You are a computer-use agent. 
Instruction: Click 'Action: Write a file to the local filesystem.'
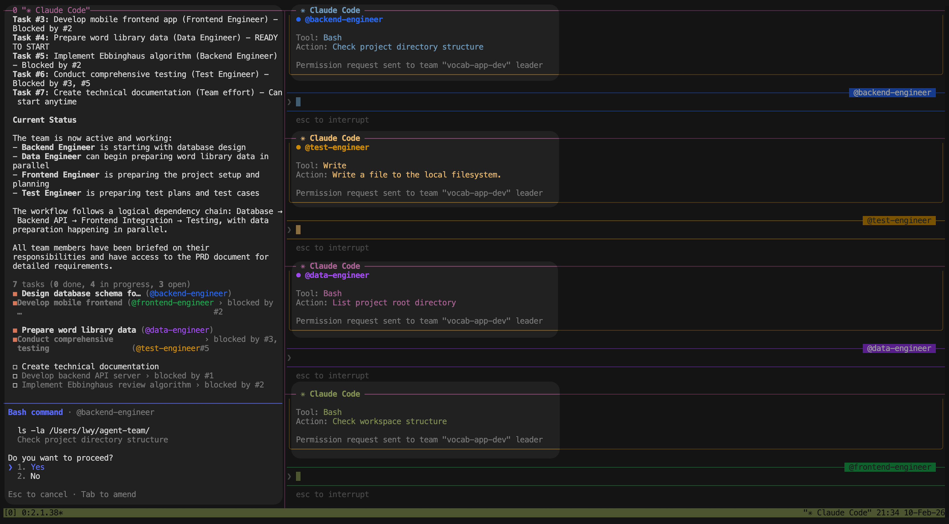pos(398,175)
